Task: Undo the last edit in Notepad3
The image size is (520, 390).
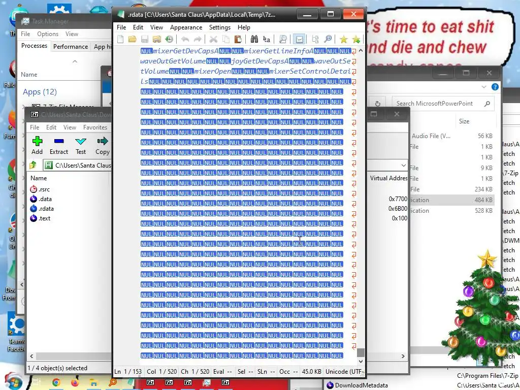Action: tap(185, 40)
